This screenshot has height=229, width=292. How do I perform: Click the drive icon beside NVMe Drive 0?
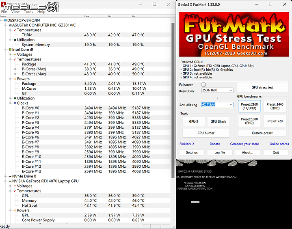[10, 176]
